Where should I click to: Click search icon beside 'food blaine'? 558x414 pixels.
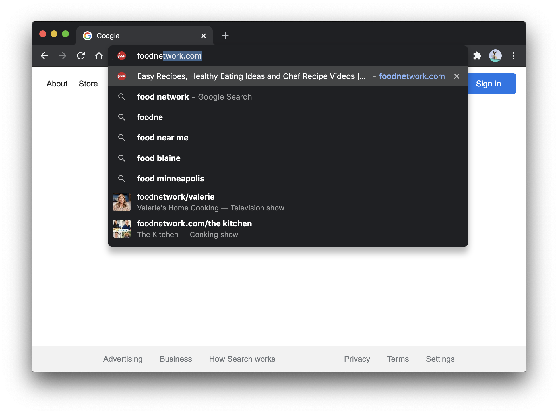[x=122, y=158]
